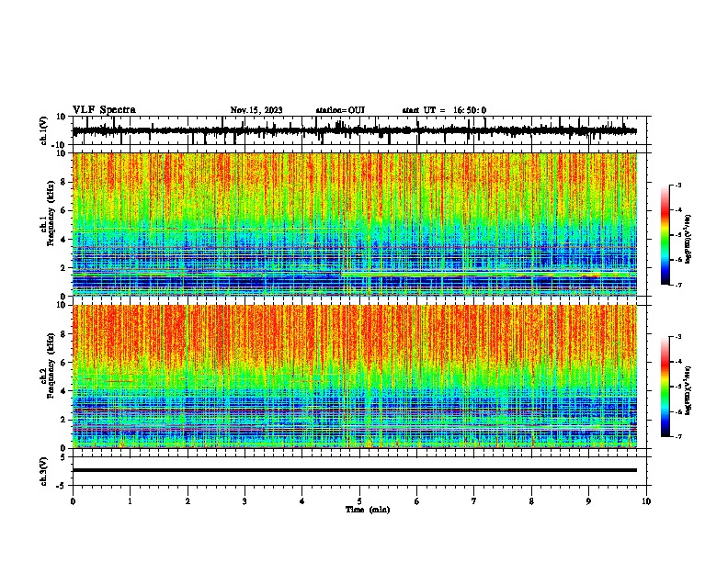Click the ch.1 spectrogram color scale bar
Viewport: 728px width, 562px height.
click(665, 235)
